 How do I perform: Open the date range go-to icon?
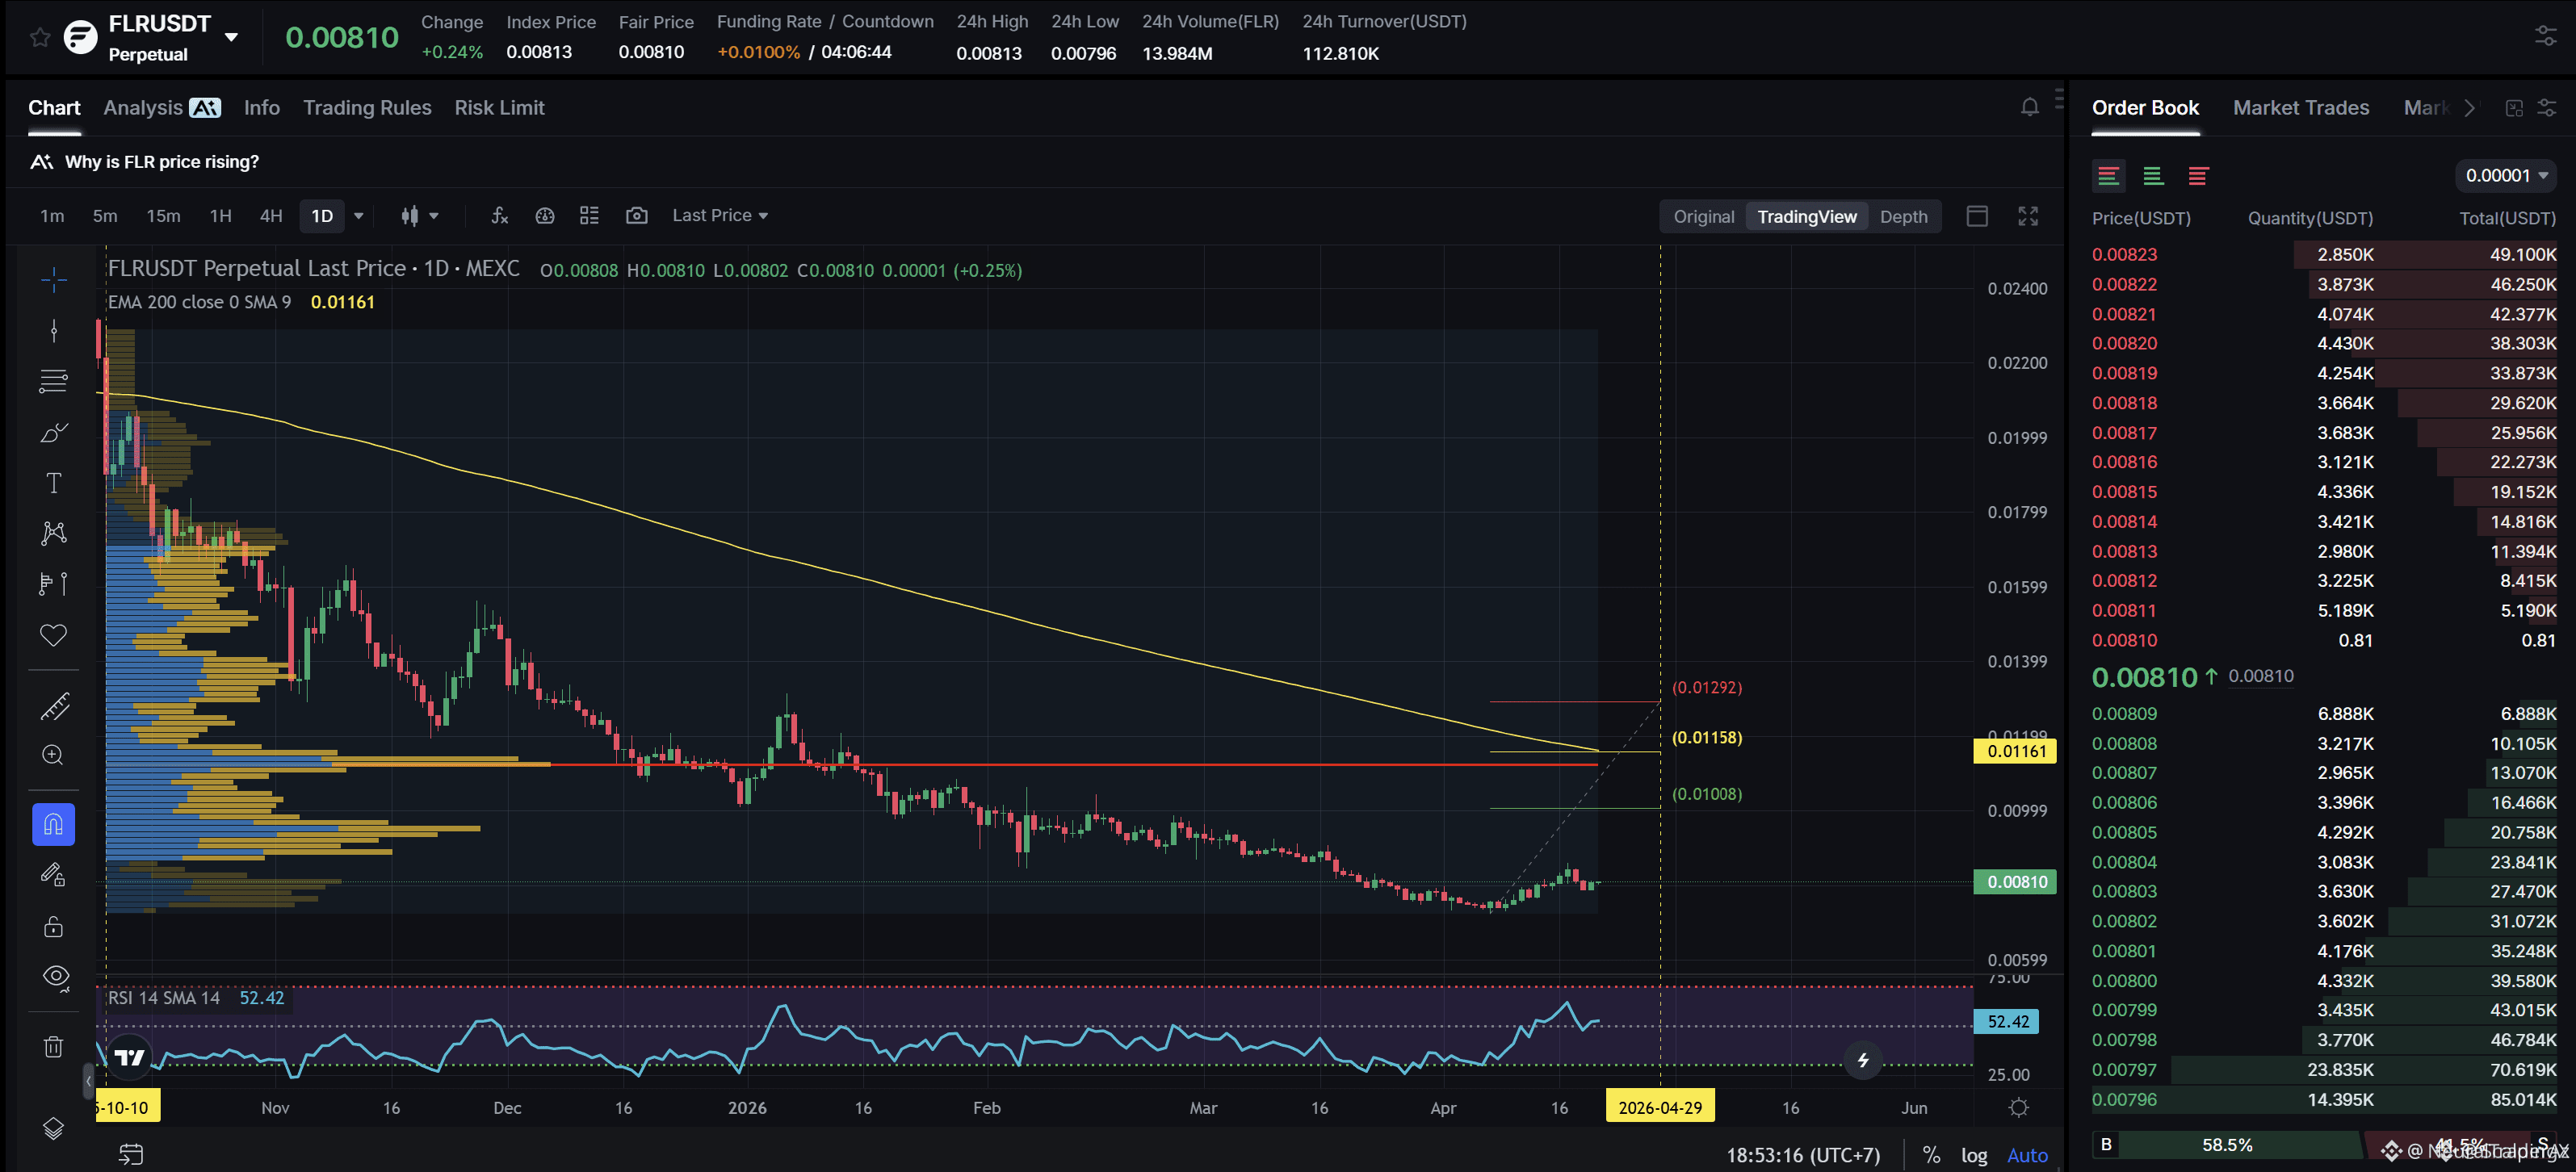(131, 1154)
